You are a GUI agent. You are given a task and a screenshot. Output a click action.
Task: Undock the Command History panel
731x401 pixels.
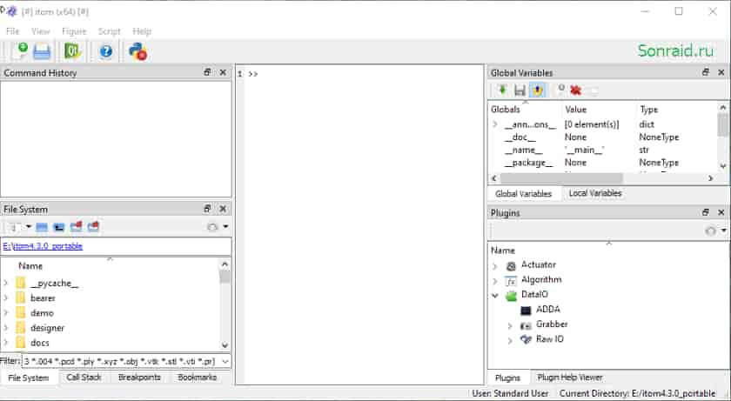pos(207,72)
